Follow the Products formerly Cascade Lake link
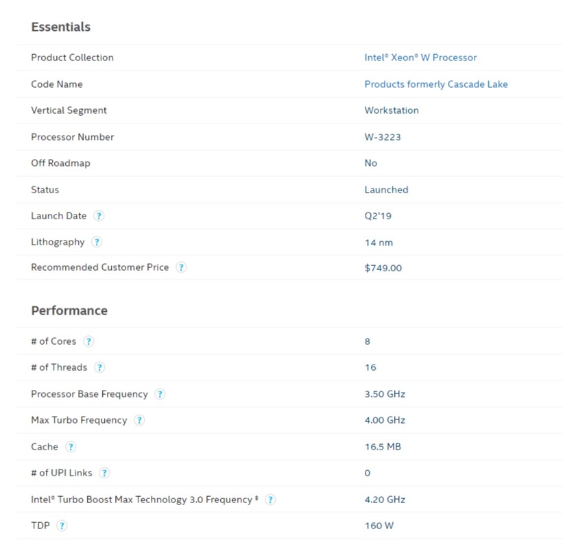This screenshot has width=563, height=551. [436, 84]
